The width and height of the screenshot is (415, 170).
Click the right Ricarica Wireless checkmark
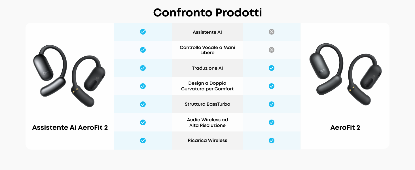272,141
